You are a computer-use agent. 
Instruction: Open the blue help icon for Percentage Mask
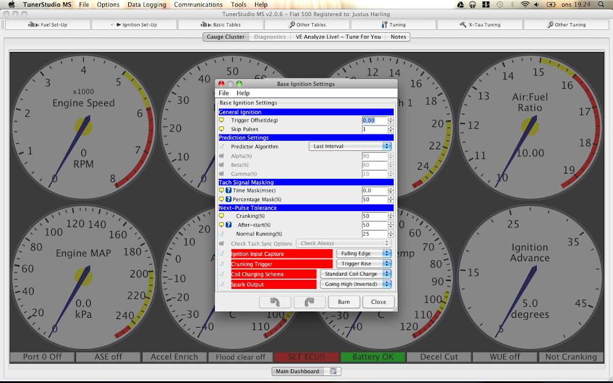pyautogui.click(x=229, y=200)
